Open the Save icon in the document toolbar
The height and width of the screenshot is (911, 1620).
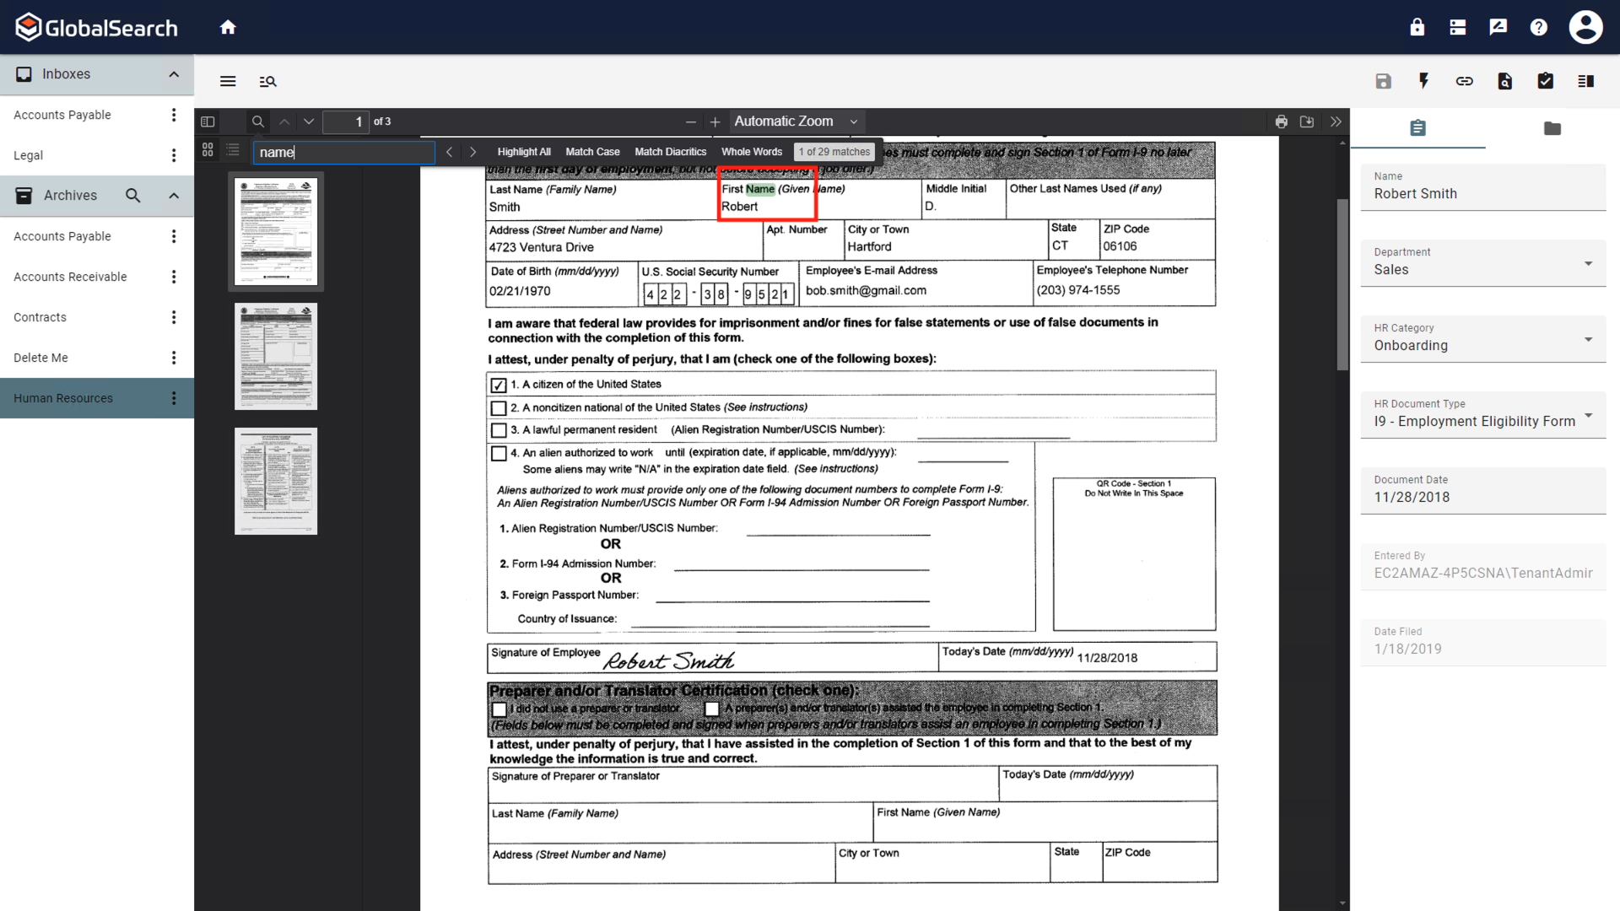[x=1383, y=81]
